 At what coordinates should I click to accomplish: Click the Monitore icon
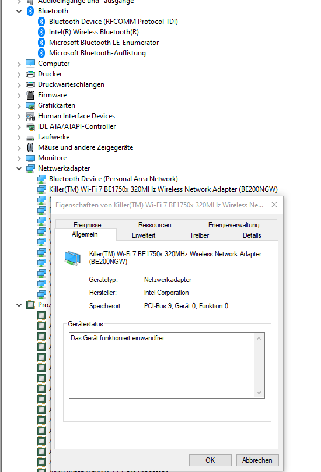(x=30, y=158)
